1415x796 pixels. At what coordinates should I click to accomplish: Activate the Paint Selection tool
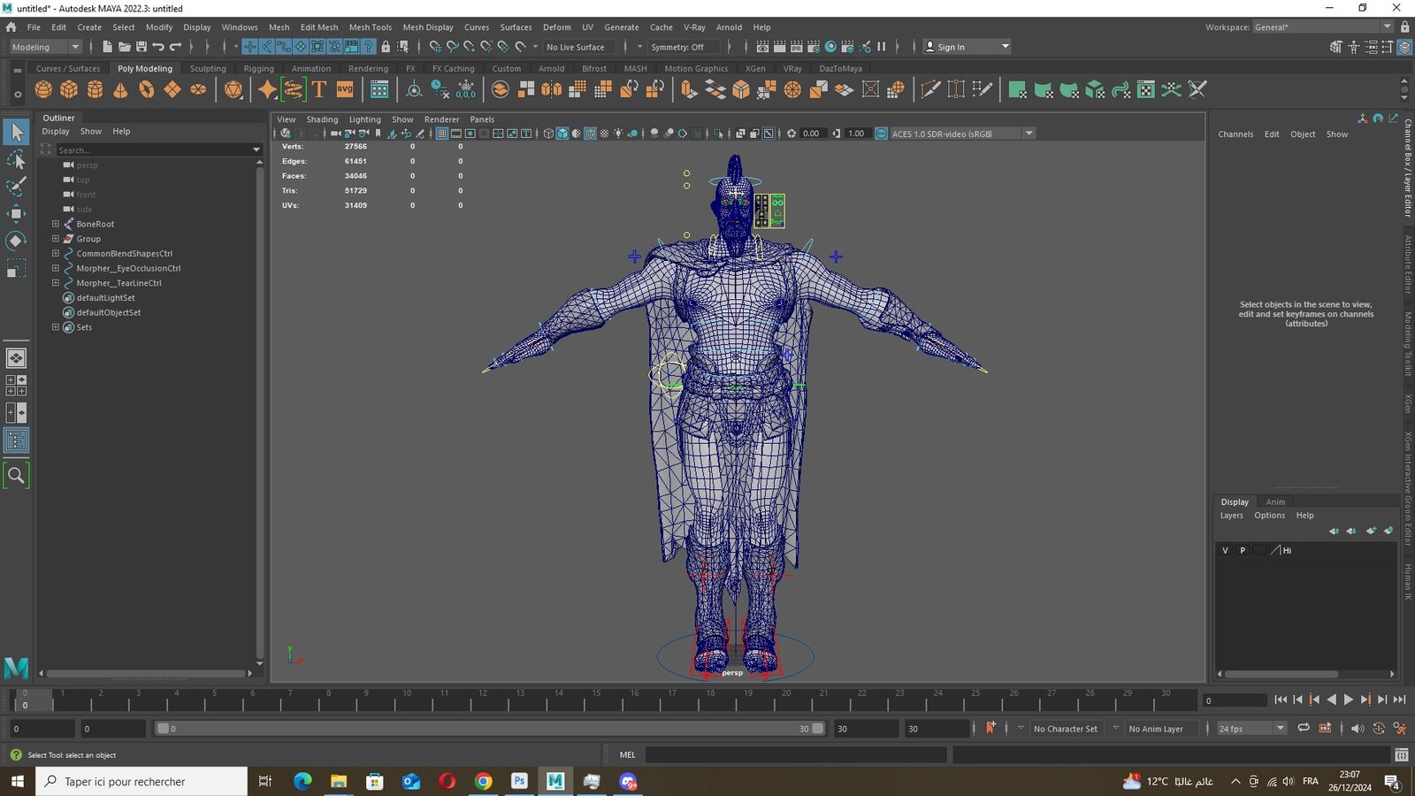coord(16,187)
